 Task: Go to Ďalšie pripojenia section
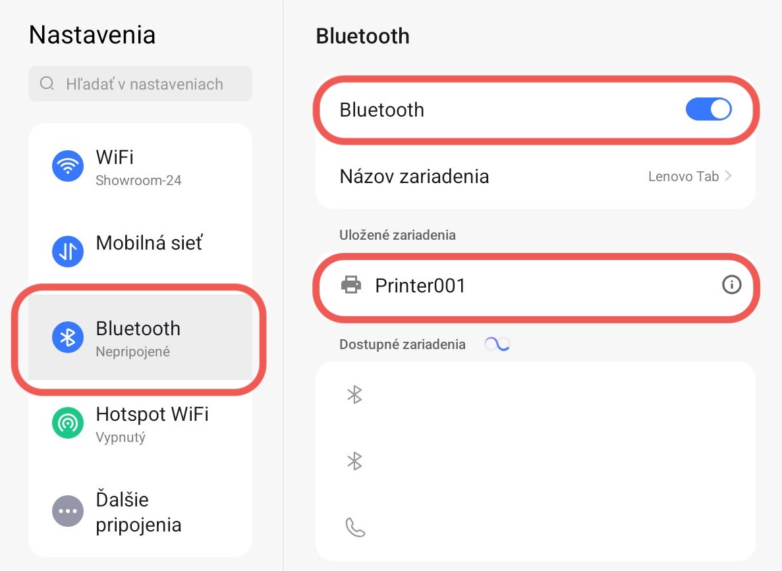[x=138, y=512]
